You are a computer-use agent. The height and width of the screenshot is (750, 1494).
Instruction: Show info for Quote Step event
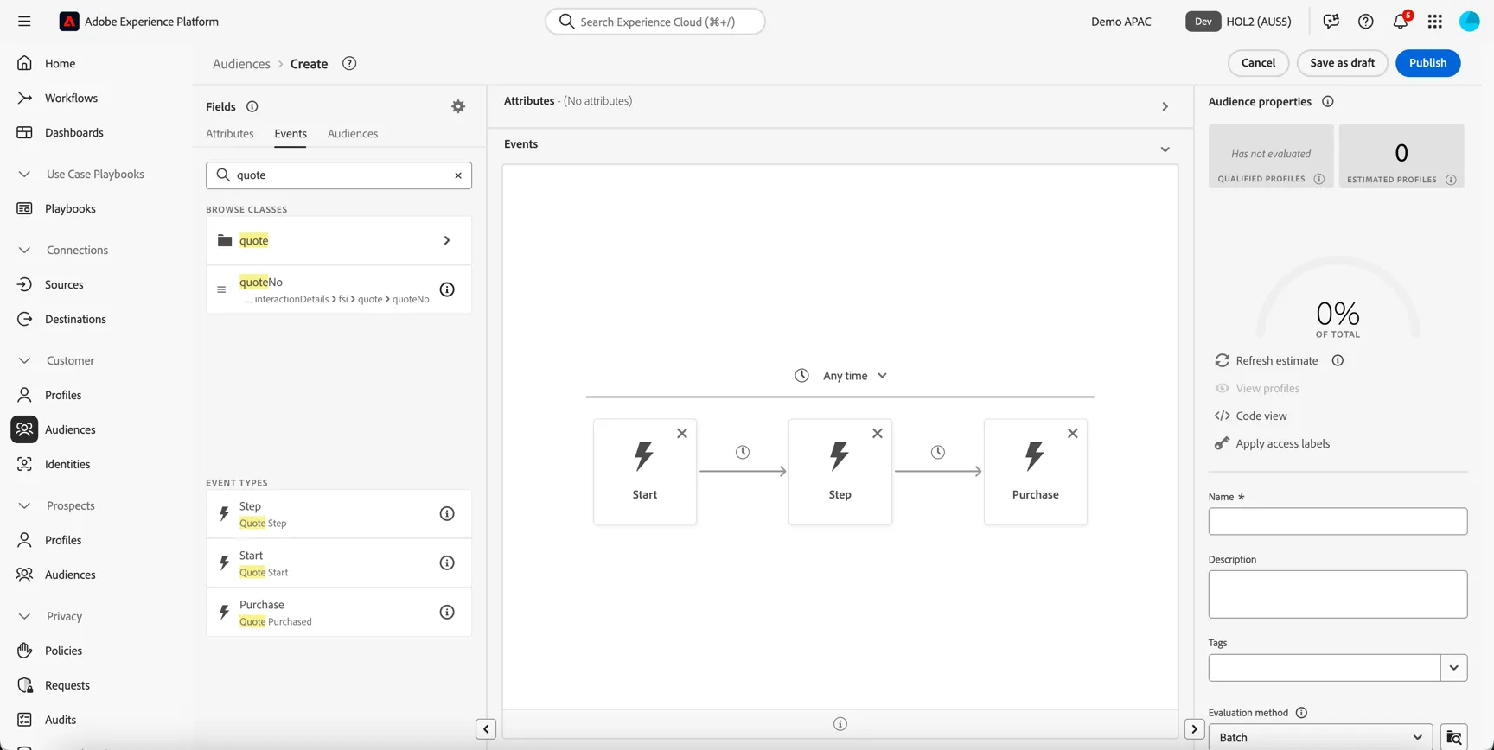click(447, 514)
